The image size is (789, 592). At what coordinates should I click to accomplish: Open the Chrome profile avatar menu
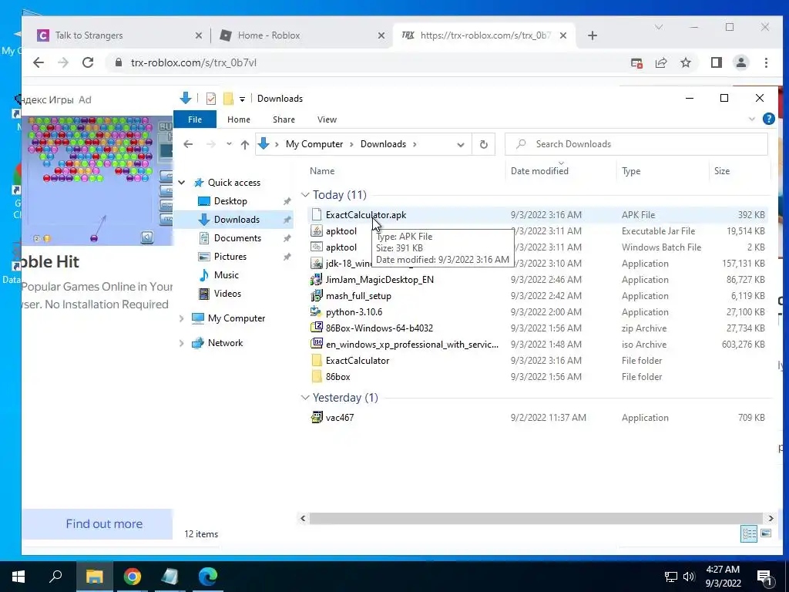tap(741, 62)
